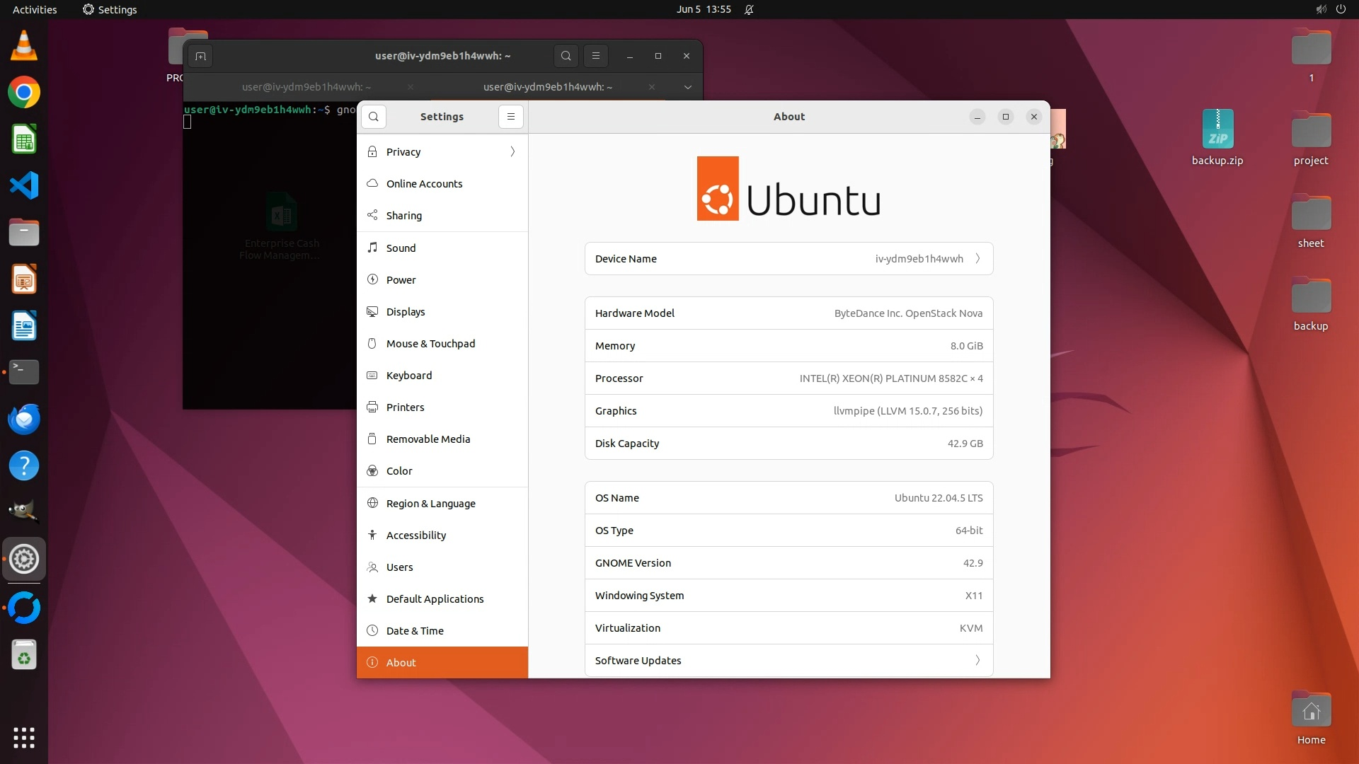Open Mouse & Touchpad settings
This screenshot has width=1359, height=764.
pyautogui.click(x=430, y=344)
